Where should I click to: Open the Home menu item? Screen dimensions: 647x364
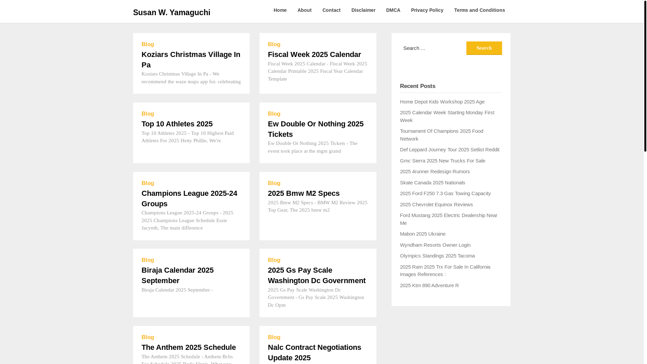pos(280,10)
